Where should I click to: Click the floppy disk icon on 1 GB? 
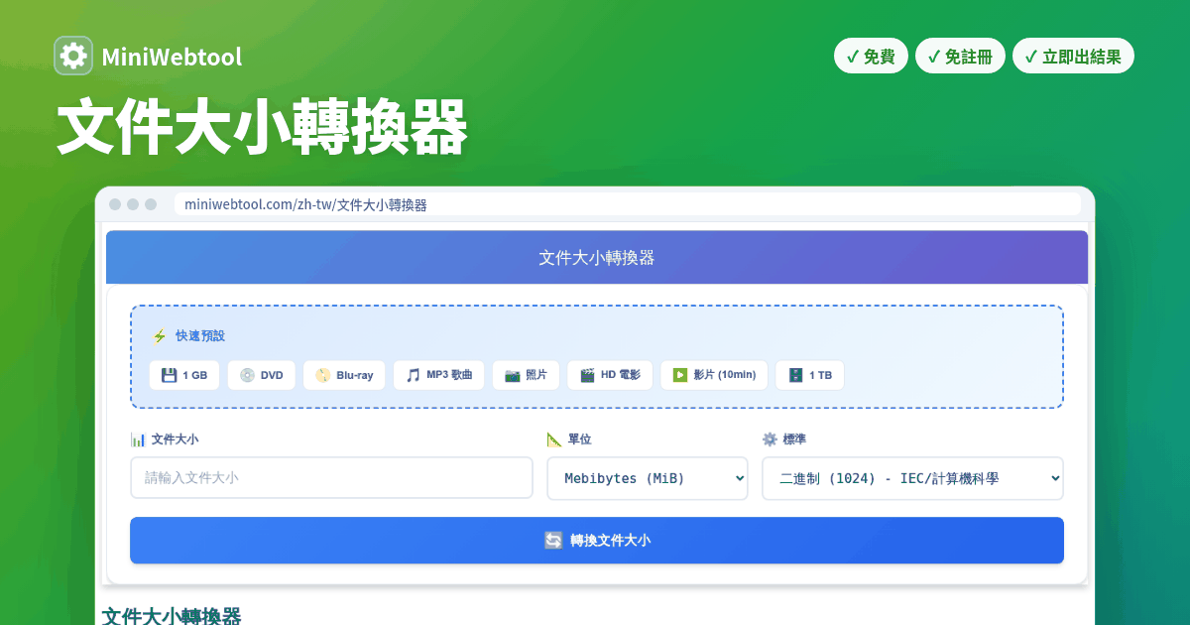(169, 375)
